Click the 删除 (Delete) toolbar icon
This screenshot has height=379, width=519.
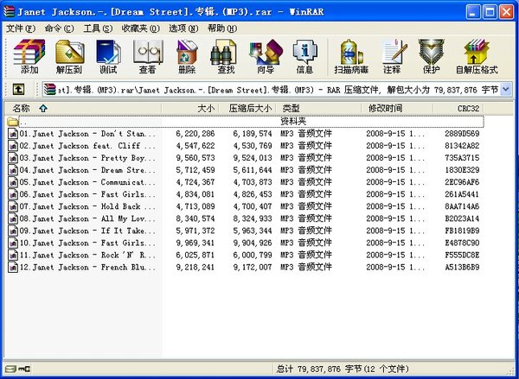(187, 56)
